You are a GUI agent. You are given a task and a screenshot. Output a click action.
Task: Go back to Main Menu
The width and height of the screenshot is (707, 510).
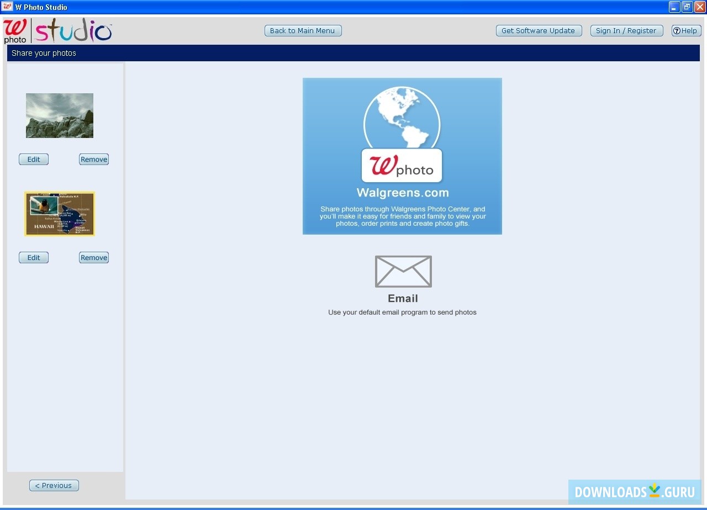point(303,31)
